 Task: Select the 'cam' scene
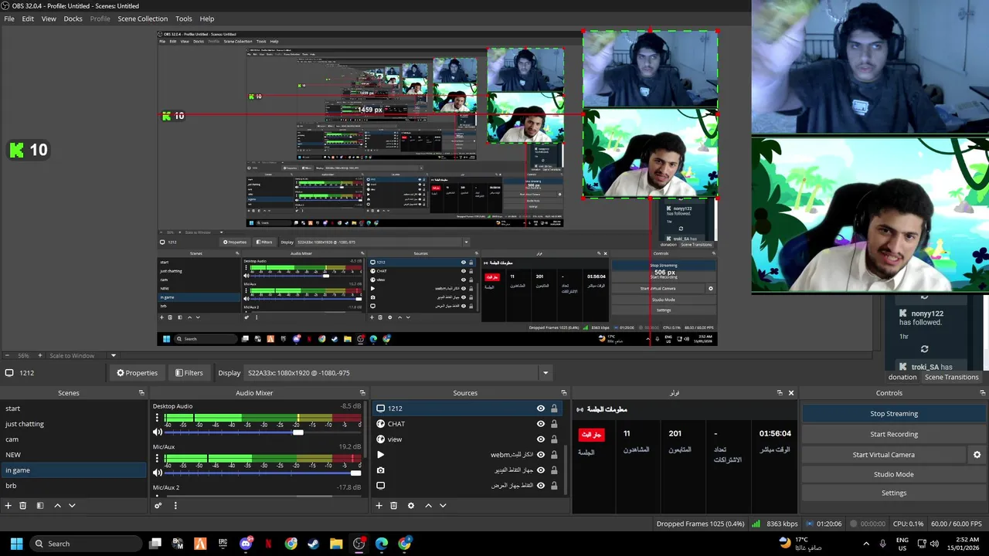[x=73, y=439]
